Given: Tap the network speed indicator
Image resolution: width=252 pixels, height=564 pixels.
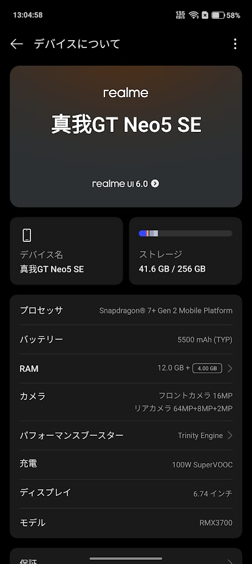Looking at the screenshot, I should point(180,15).
